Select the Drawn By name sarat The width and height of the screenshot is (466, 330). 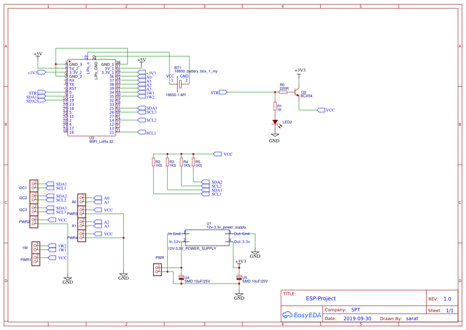pos(412,318)
